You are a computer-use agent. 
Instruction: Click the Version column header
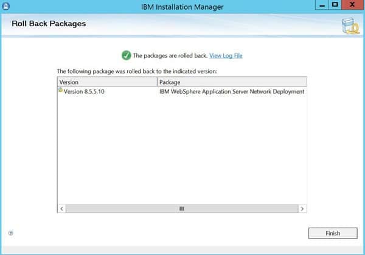click(107, 82)
